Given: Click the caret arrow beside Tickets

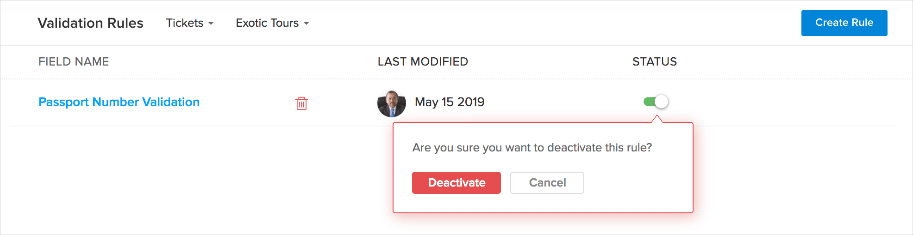Looking at the screenshot, I should (211, 24).
